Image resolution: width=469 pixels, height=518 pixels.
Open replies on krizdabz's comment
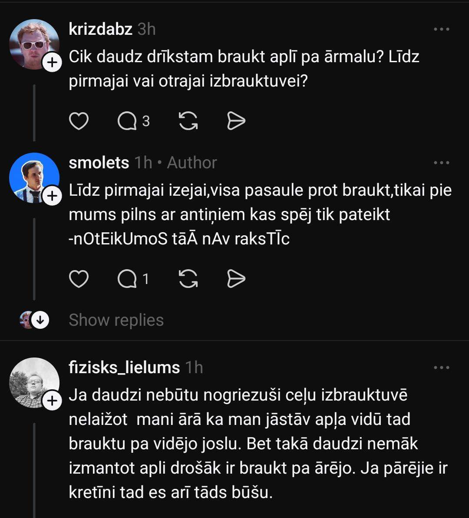click(127, 121)
